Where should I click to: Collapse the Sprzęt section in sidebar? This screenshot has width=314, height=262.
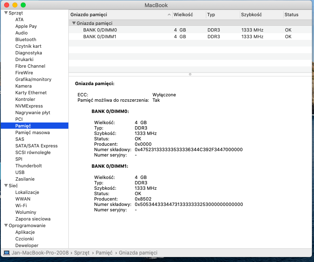[x=6, y=13]
